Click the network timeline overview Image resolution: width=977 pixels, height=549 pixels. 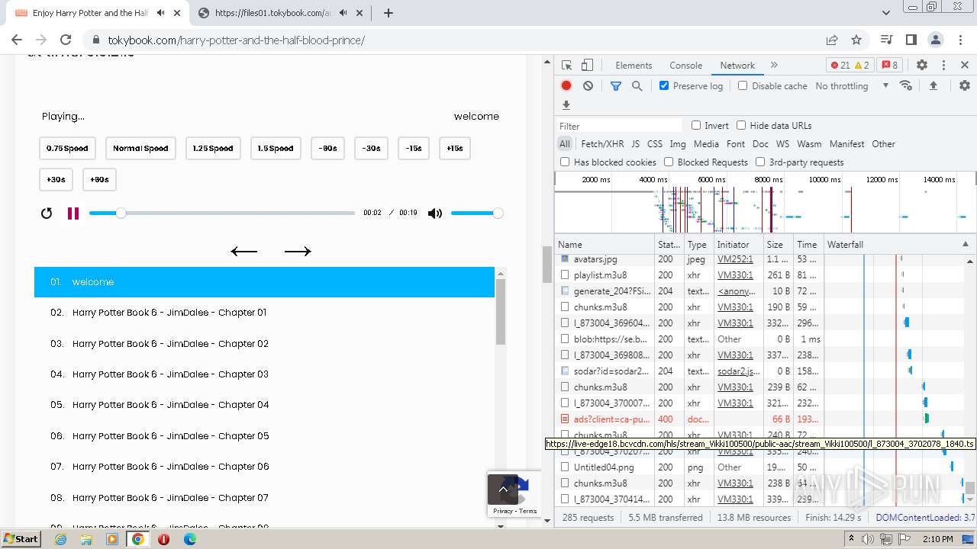(x=765, y=202)
